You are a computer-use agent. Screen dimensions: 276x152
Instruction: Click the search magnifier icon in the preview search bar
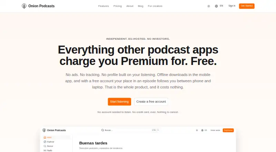click(102, 130)
